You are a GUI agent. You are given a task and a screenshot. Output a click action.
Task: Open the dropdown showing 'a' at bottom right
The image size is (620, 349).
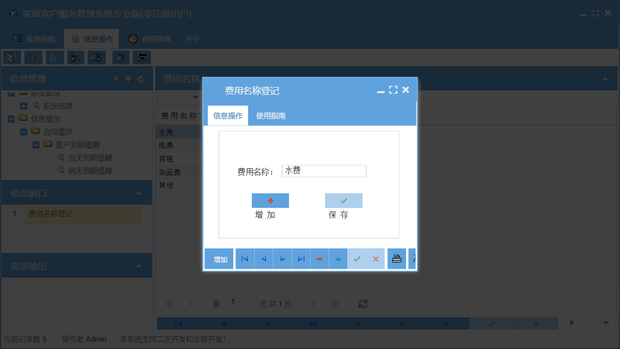[590, 323]
